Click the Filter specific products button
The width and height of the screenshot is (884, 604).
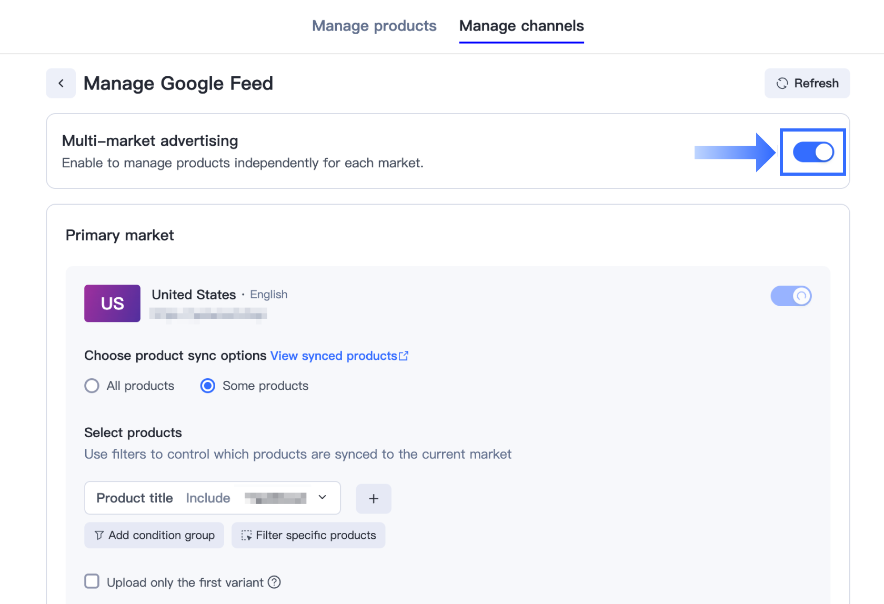click(308, 535)
